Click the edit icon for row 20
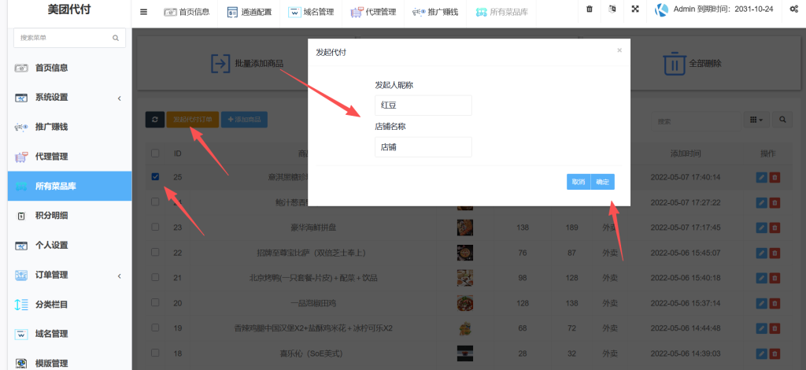806x370 pixels. tap(761, 303)
